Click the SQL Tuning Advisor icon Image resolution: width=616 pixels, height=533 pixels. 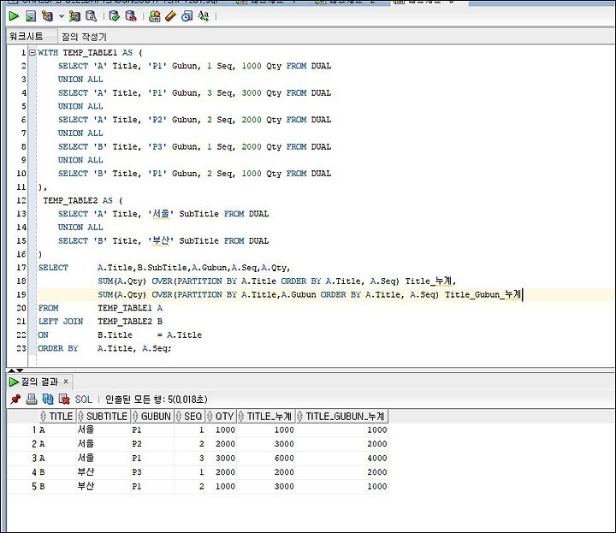coord(92,16)
